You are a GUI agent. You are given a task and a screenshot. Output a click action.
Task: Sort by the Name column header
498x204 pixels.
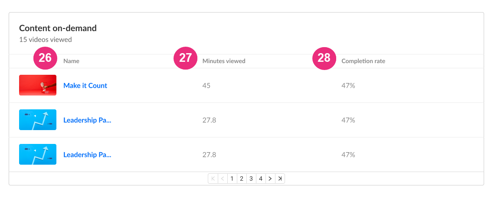point(71,61)
